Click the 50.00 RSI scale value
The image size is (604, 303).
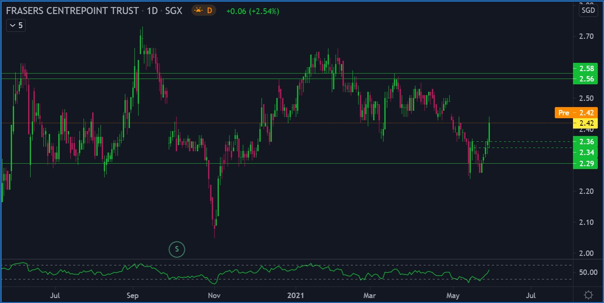588,272
